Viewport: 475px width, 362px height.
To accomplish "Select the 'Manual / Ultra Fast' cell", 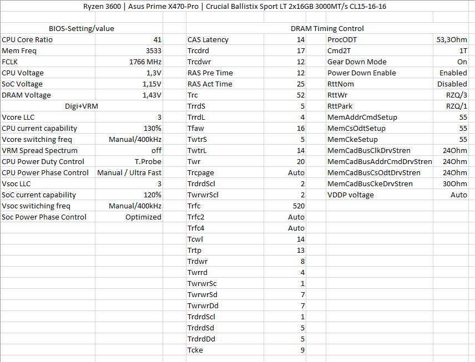I will [129, 172].
